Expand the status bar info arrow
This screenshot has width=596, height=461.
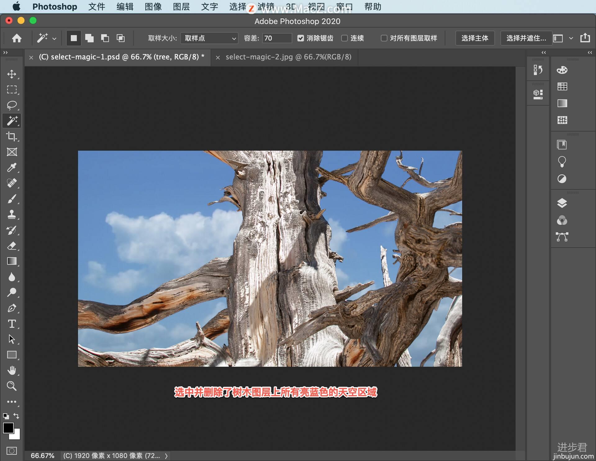166,456
